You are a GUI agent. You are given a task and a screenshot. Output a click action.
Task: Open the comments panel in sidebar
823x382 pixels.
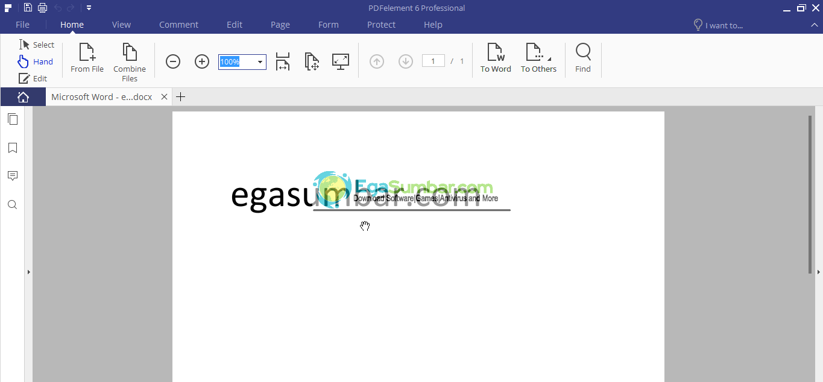pos(13,176)
